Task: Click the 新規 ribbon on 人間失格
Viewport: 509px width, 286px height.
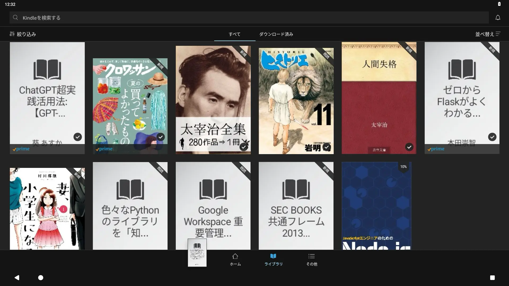Action: (409, 50)
